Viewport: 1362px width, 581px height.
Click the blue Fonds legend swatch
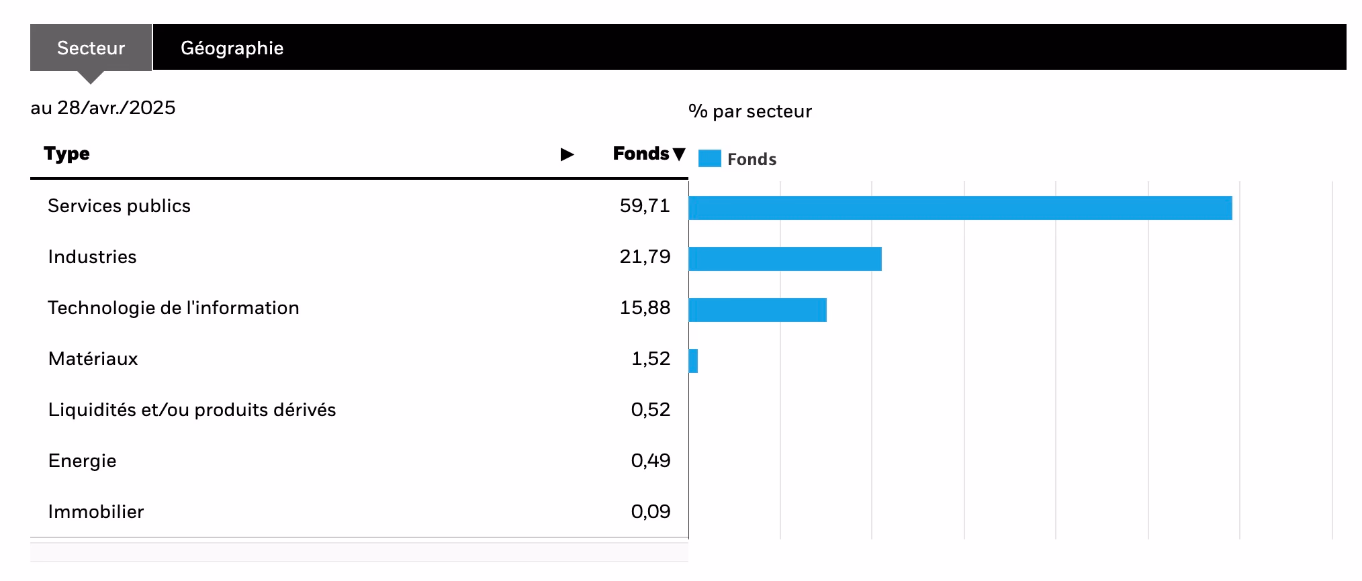coord(709,159)
